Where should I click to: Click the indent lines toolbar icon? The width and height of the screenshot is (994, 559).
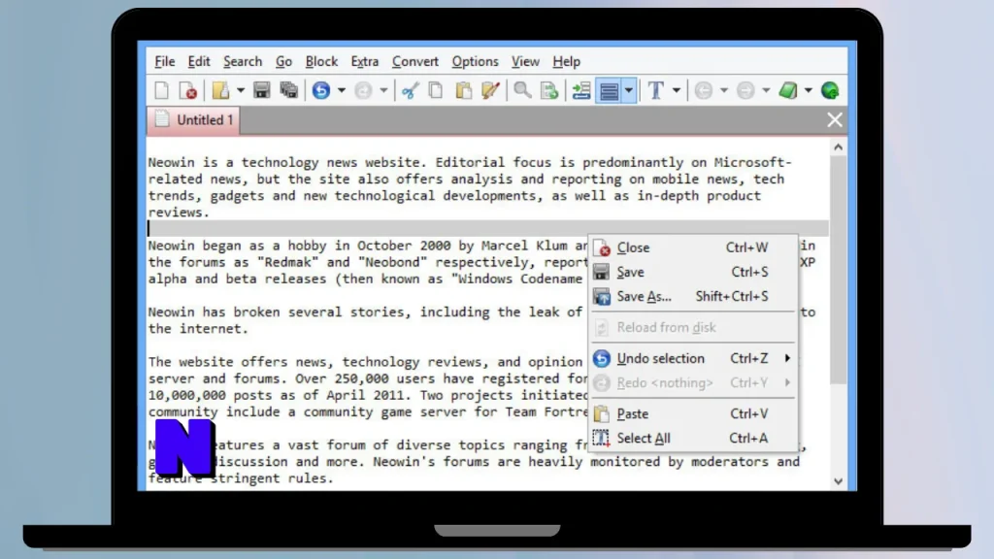[581, 90]
